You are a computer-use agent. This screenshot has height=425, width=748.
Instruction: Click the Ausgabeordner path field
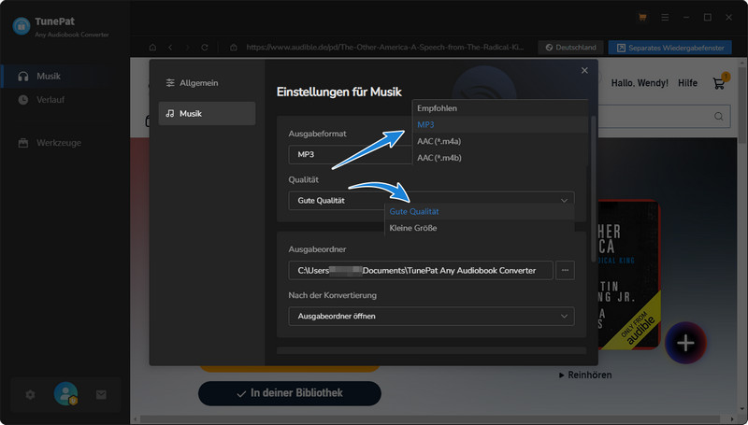pos(421,270)
